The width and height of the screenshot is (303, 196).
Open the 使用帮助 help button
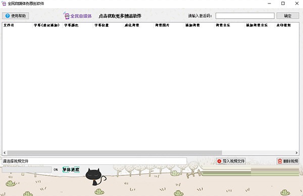[x=16, y=16]
